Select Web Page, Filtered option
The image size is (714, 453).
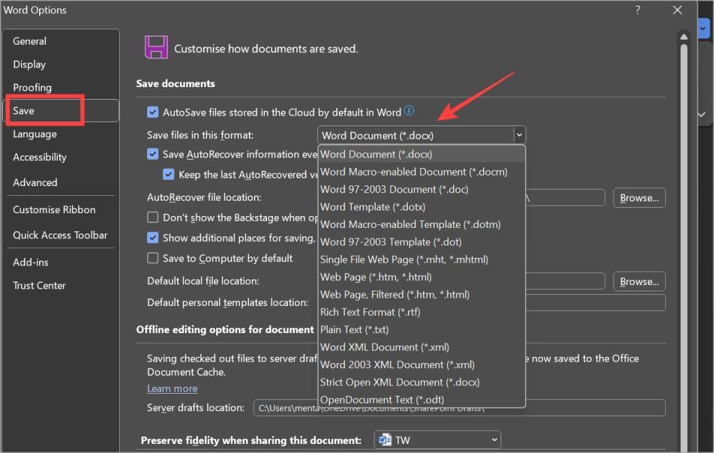coord(421,295)
